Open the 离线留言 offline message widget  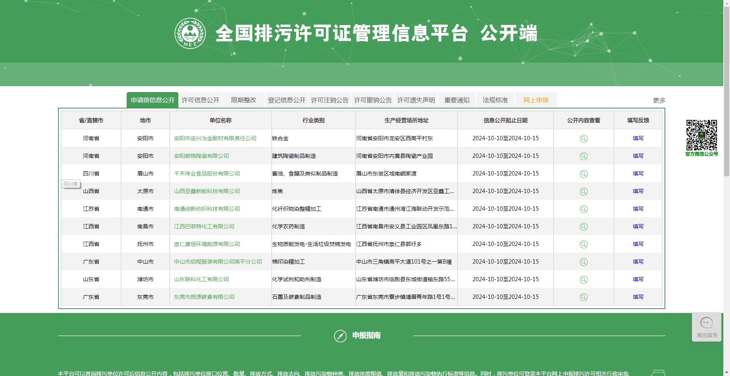706,327
